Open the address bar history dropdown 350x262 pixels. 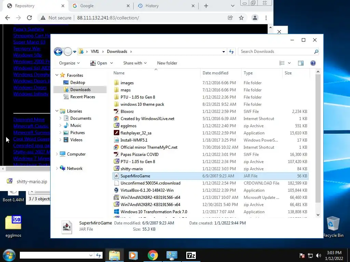(224, 52)
